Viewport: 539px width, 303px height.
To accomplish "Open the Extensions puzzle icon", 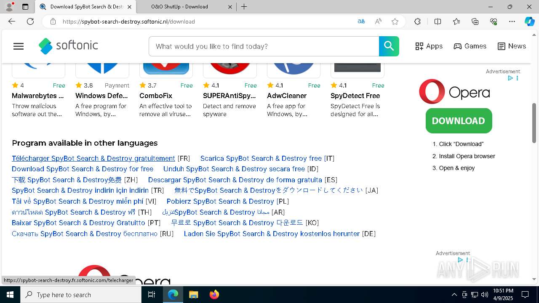I will point(417,21).
